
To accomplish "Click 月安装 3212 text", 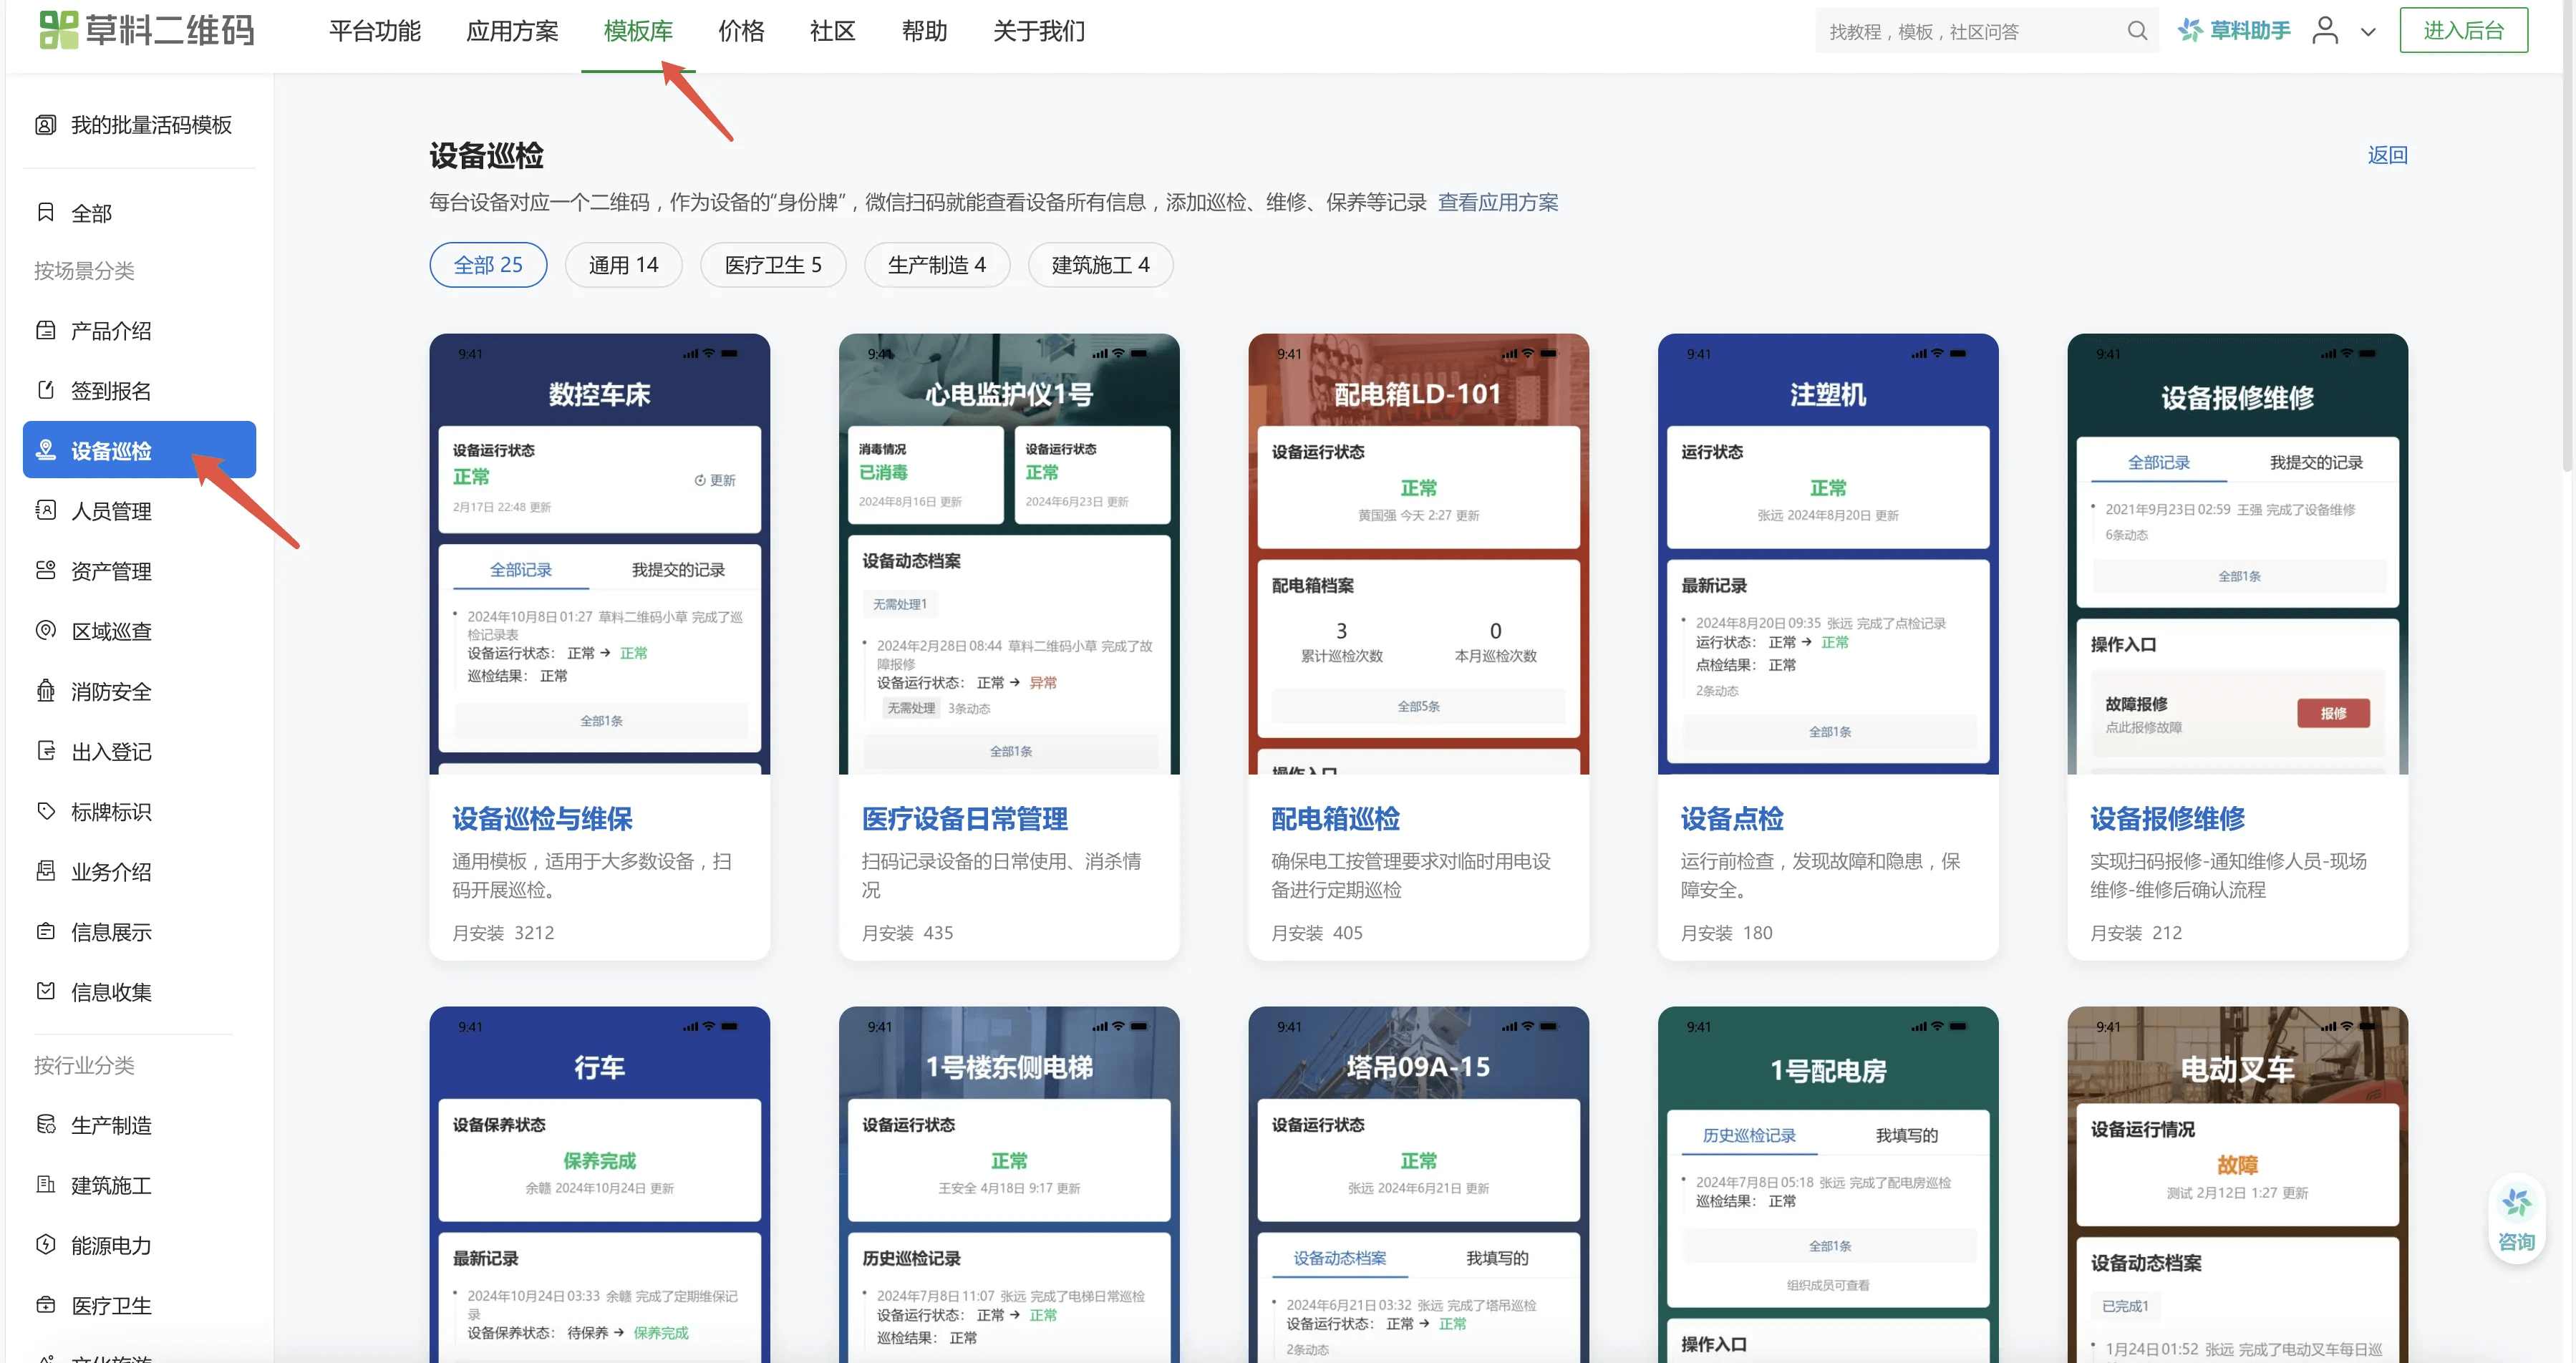I will 503,933.
